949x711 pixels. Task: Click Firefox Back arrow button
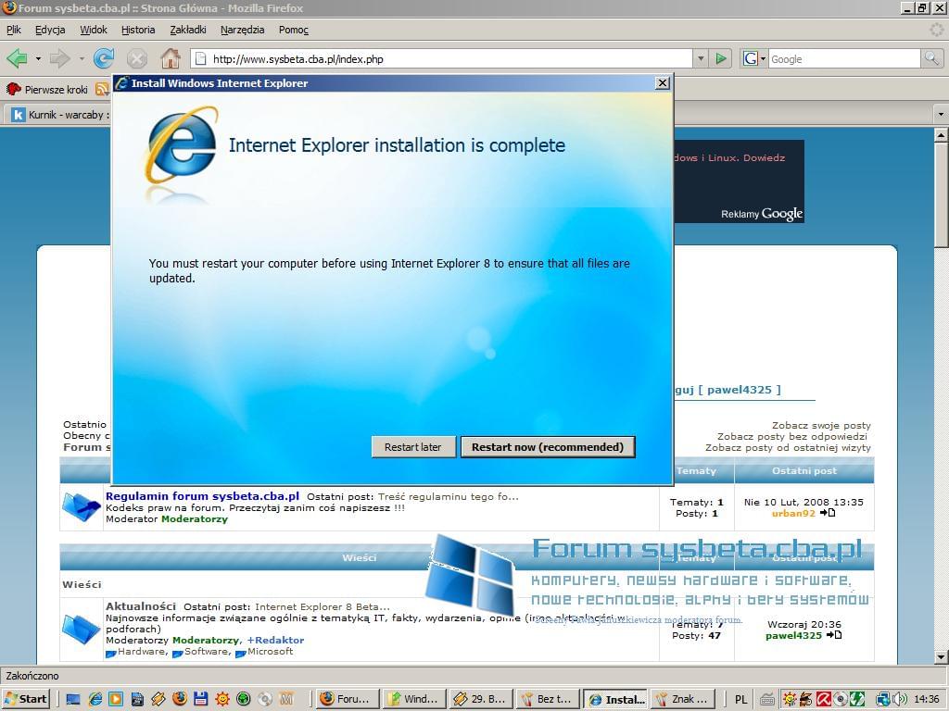(x=17, y=58)
